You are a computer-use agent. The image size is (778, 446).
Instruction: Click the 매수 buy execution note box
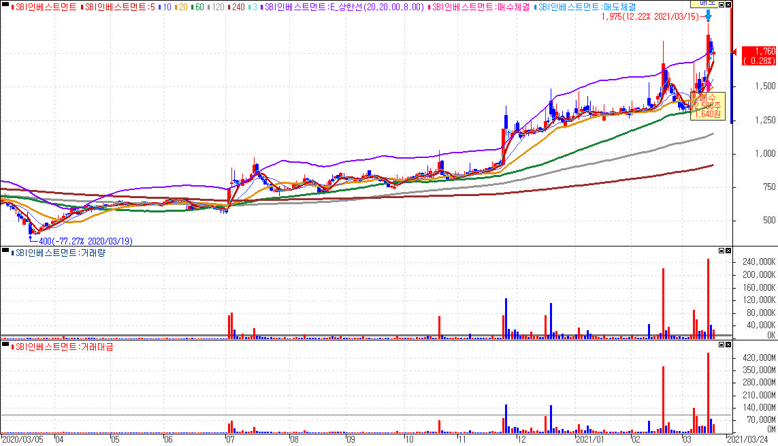[x=707, y=106]
